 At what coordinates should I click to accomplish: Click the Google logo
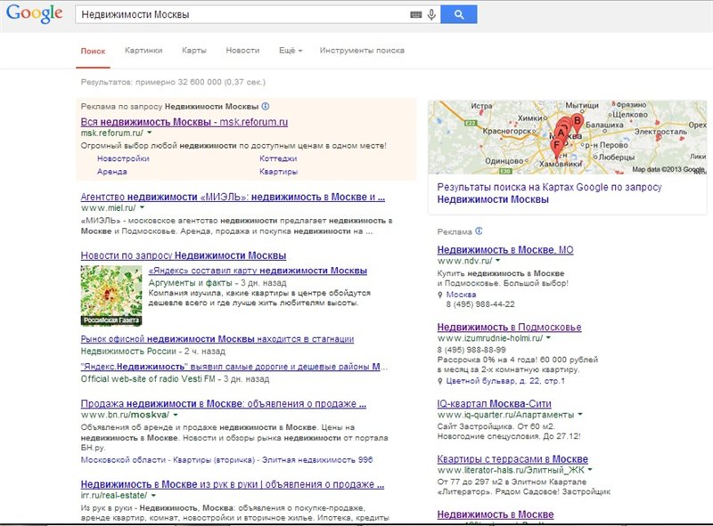(35, 13)
